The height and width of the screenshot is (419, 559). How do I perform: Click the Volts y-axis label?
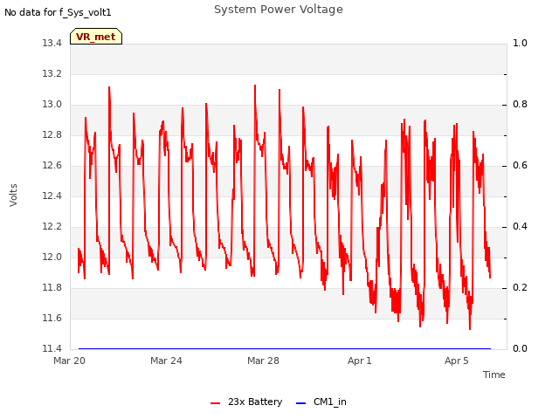(x=14, y=196)
